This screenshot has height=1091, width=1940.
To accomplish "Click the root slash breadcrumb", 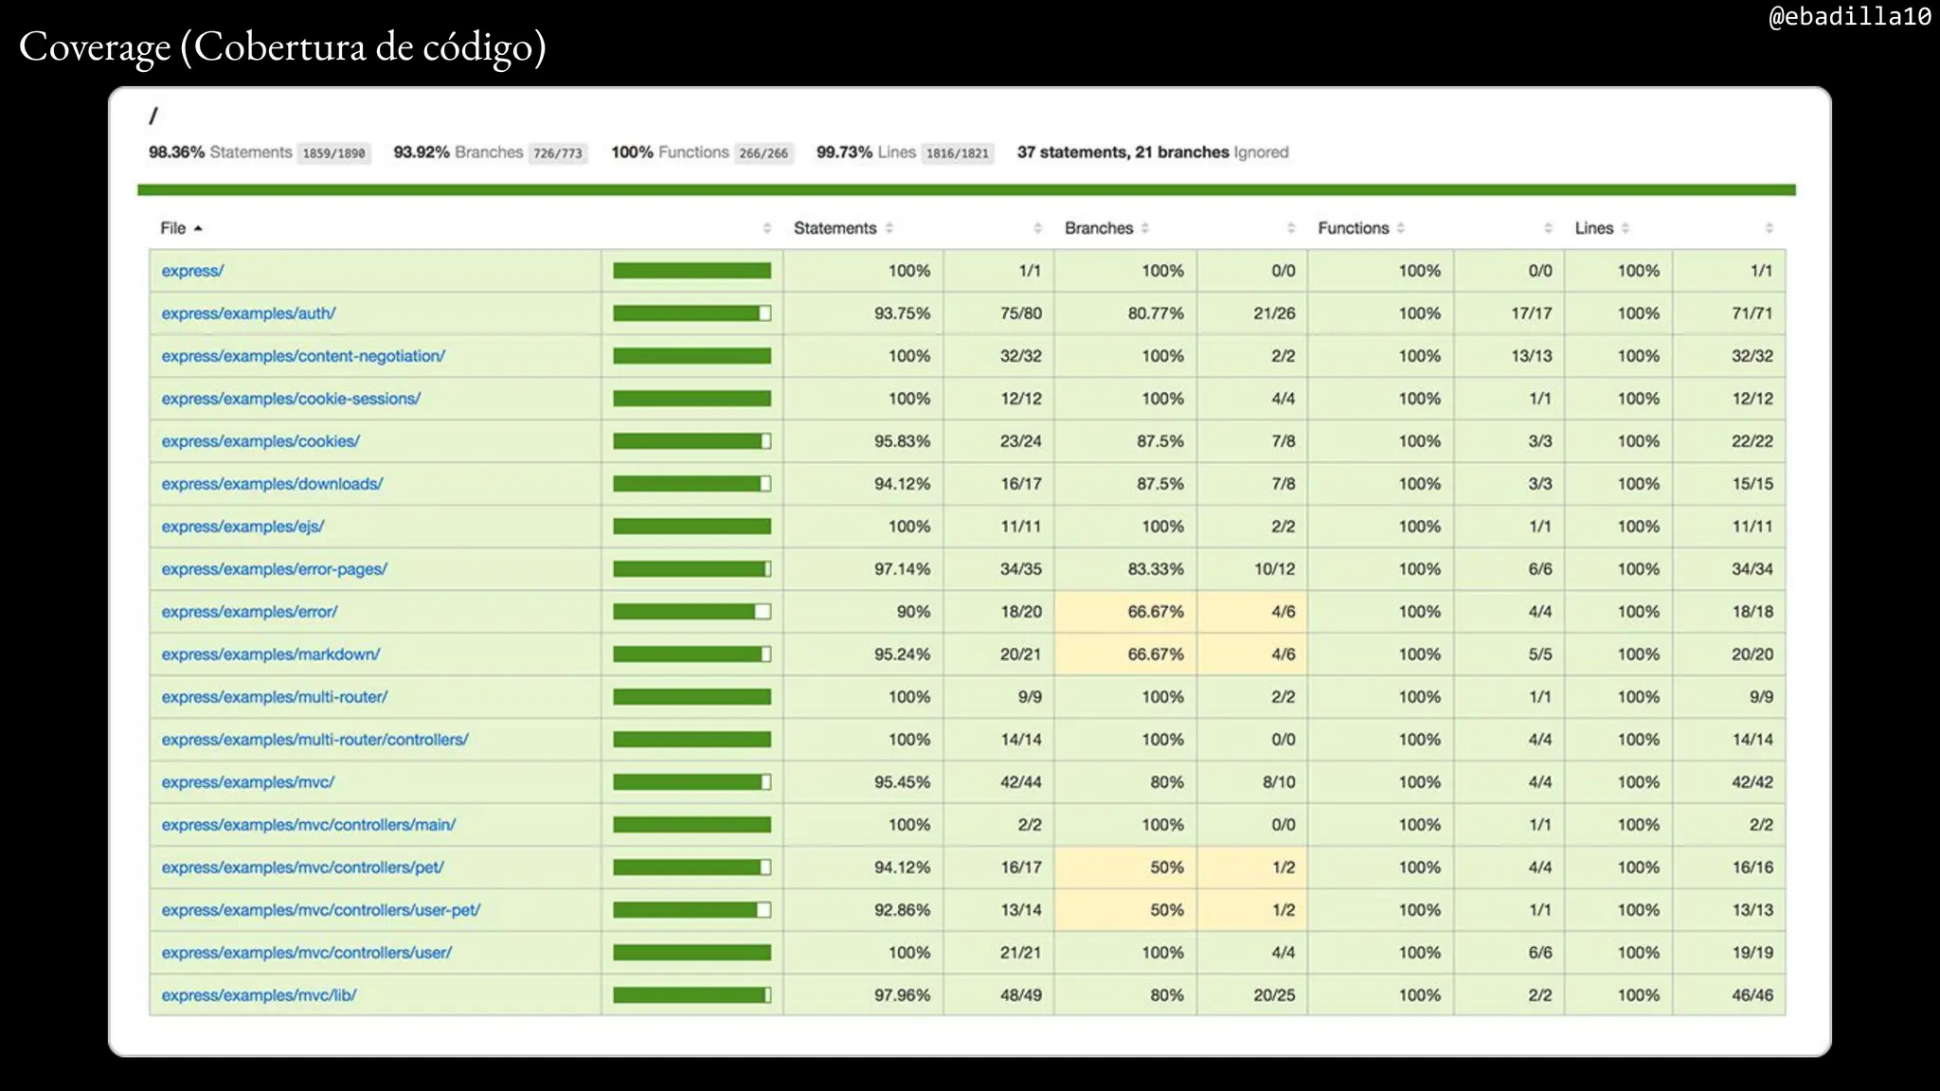I will click(153, 116).
